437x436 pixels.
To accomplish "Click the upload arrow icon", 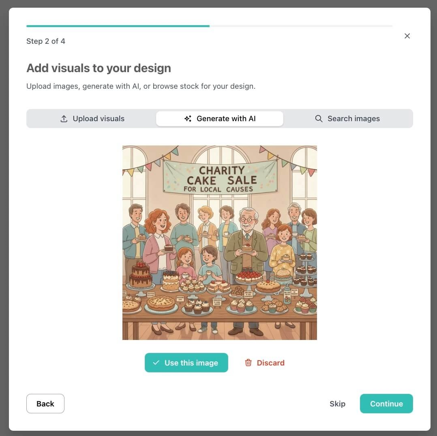I will tap(64, 119).
